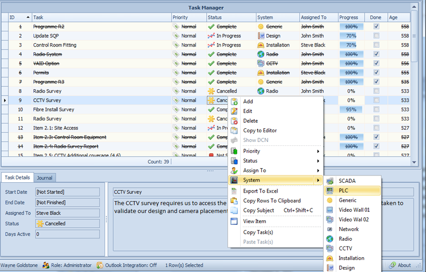Image resolution: width=426 pixels, height=272 pixels.
Task: Click Role: Administrator status text
Action: (x=71, y=265)
